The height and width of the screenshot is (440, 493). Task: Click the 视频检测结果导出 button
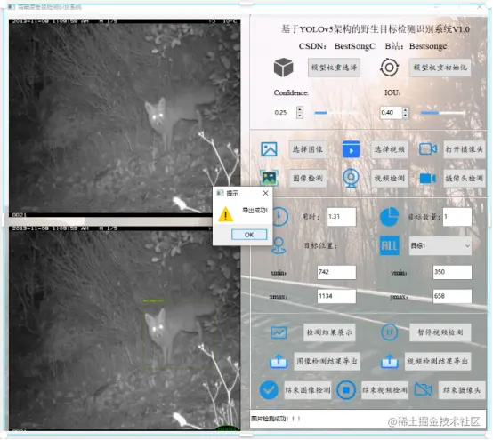pyautogui.click(x=437, y=361)
